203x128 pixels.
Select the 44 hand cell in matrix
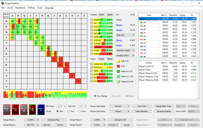pos(72,76)
